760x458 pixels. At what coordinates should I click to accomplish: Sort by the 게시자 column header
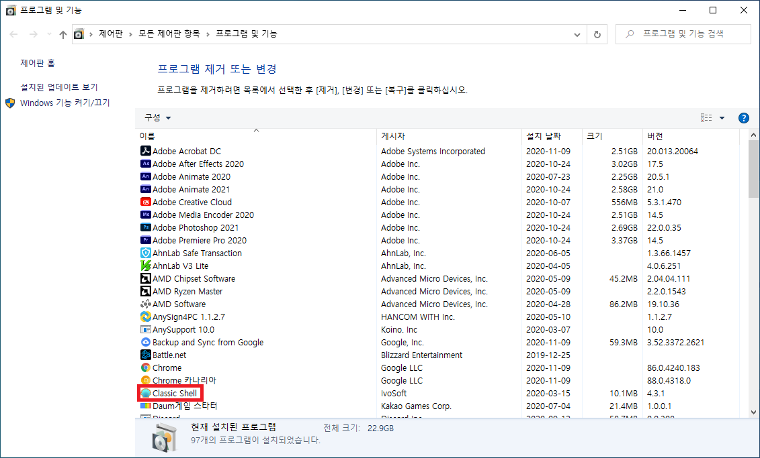(449, 136)
